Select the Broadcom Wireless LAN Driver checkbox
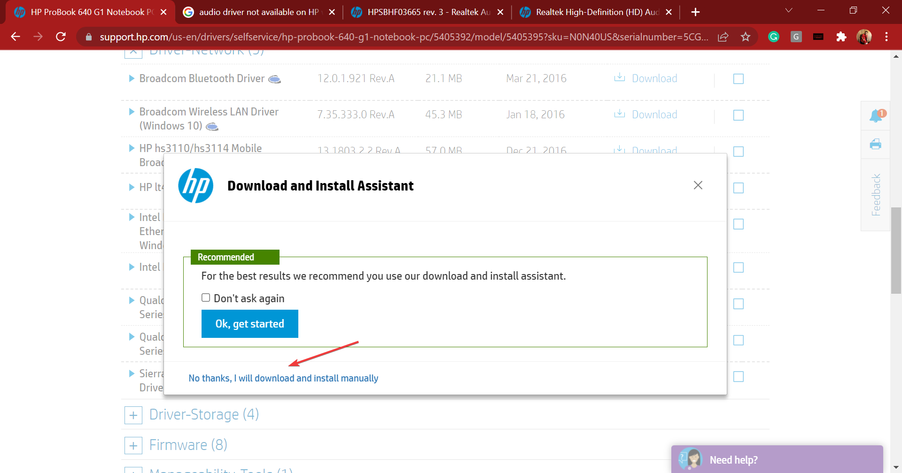The height and width of the screenshot is (473, 902). click(739, 115)
